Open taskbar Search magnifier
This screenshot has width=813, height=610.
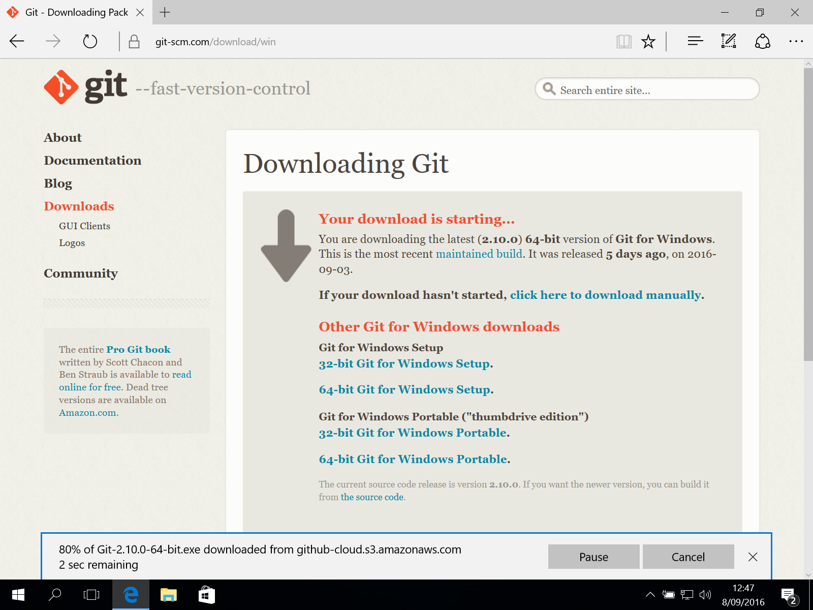coord(55,595)
